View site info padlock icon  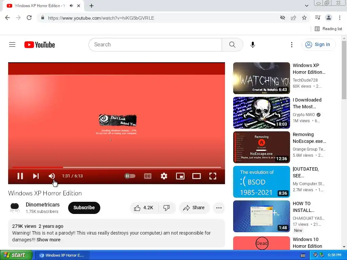tap(43, 18)
